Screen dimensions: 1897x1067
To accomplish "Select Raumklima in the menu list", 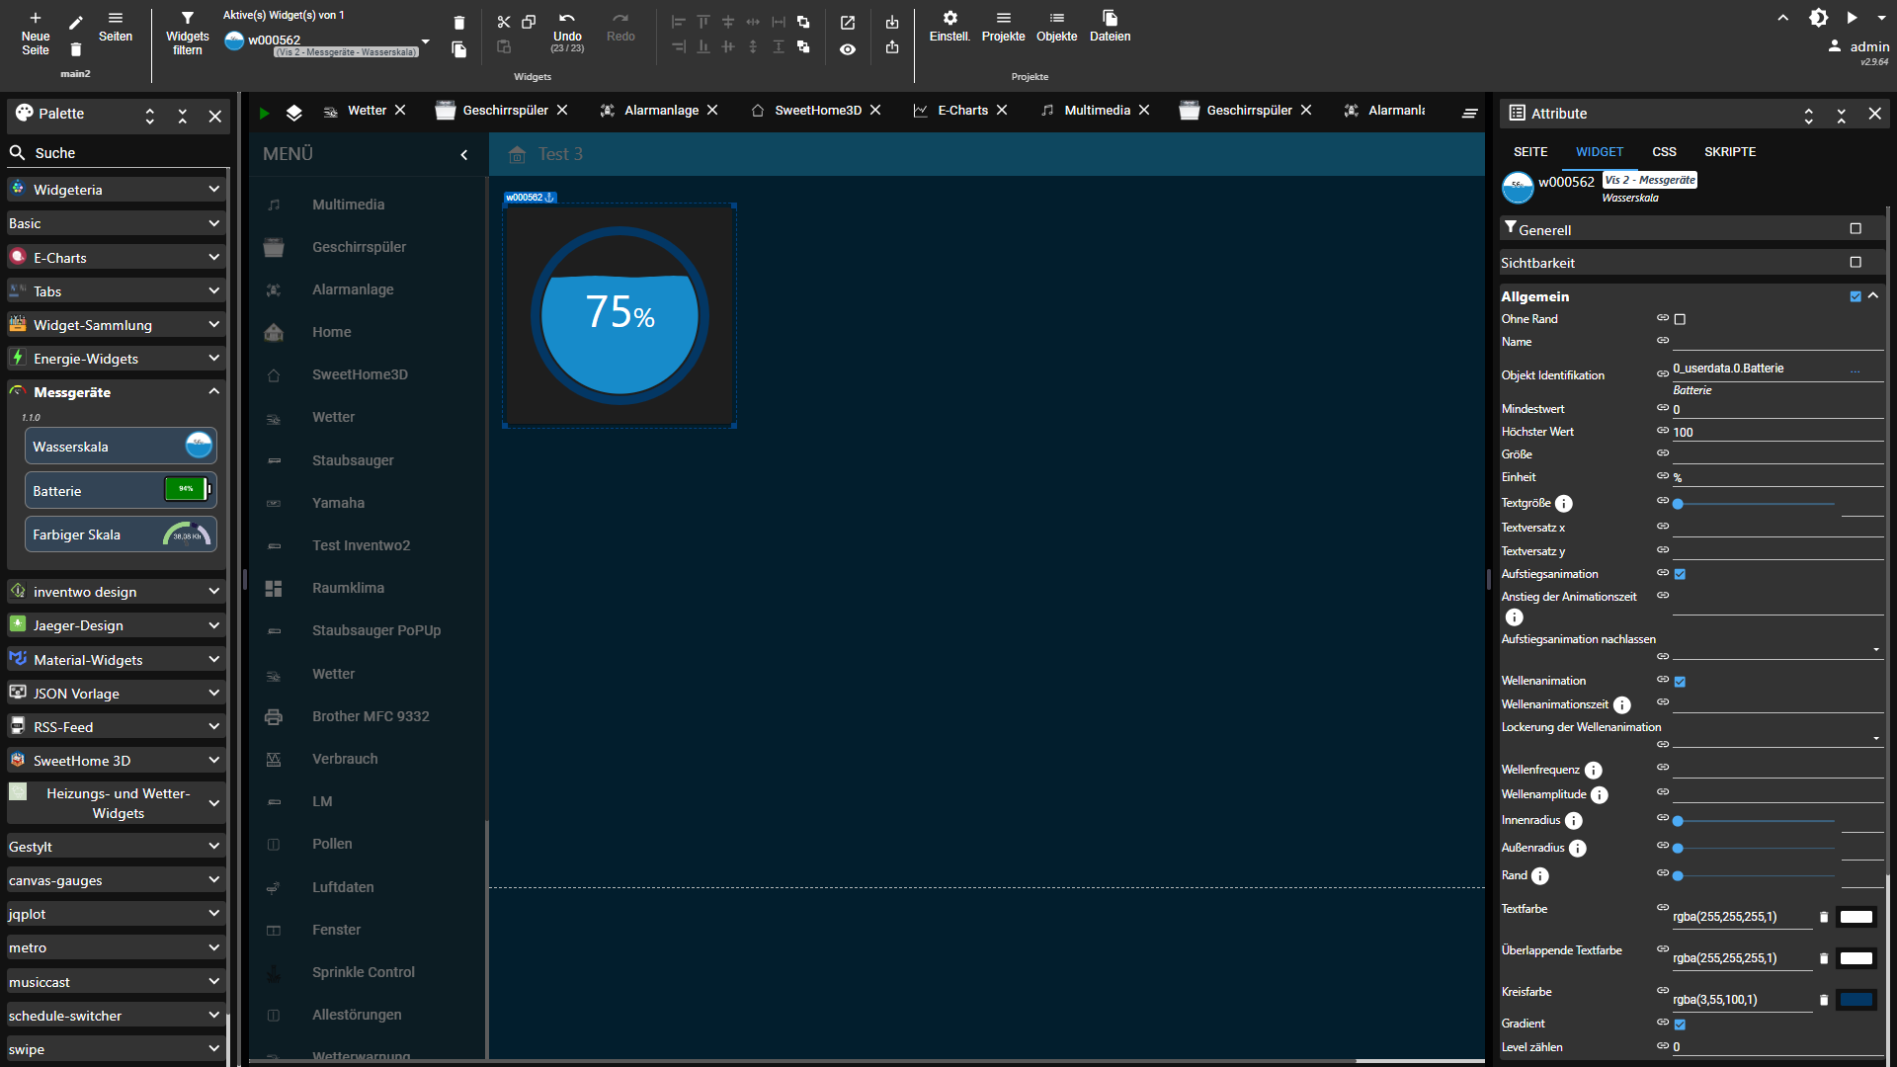I will pos(348,588).
